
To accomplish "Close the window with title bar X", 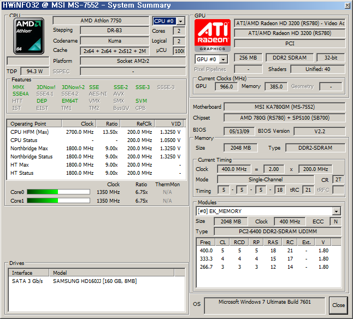I will coord(348,5).
